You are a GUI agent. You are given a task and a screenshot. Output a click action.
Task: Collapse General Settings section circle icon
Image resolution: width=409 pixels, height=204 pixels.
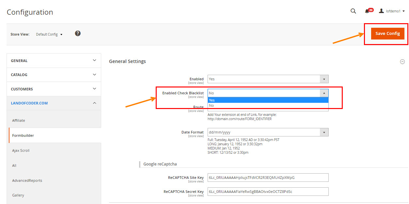pyautogui.click(x=402, y=62)
